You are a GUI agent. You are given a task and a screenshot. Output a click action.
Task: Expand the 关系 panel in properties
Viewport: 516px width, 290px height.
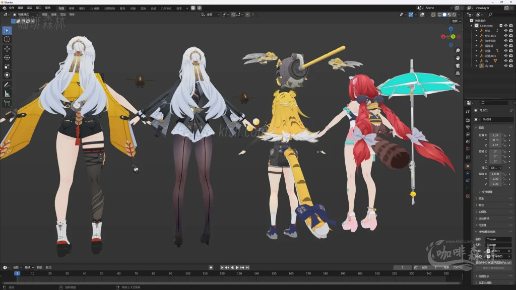(494, 198)
